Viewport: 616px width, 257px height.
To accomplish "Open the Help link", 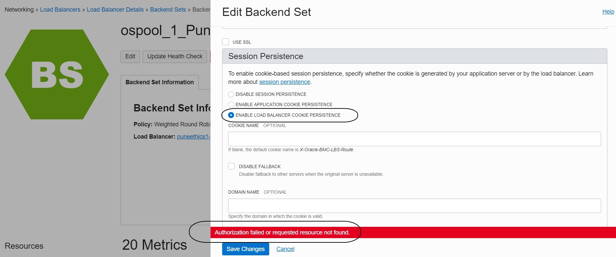I will 608,12.
